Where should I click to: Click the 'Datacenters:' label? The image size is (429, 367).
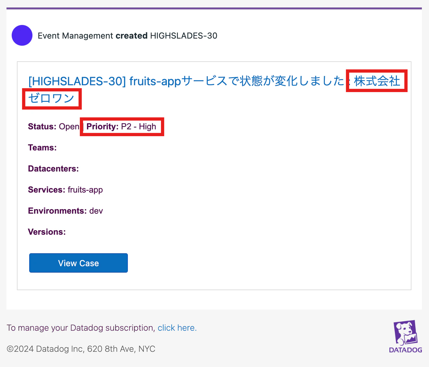click(x=53, y=169)
